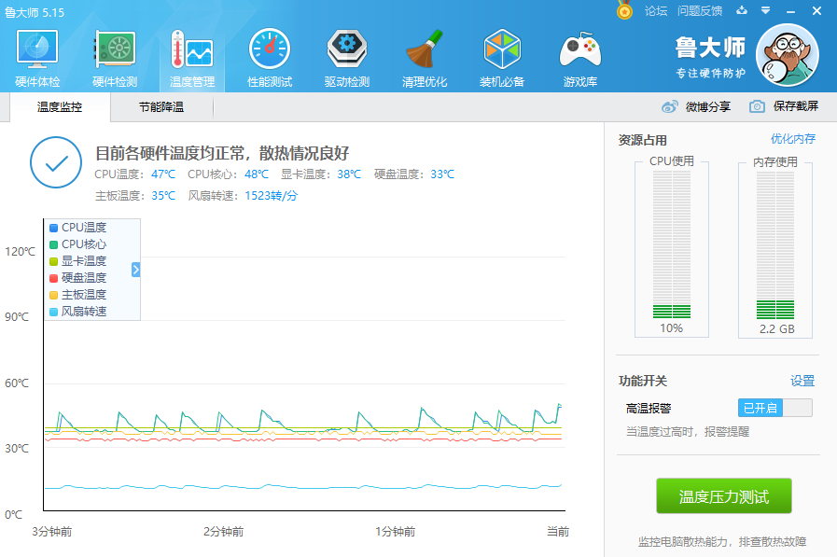Open the 论坛 forum link
The height and width of the screenshot is (557, 837).
coord(656,10)
